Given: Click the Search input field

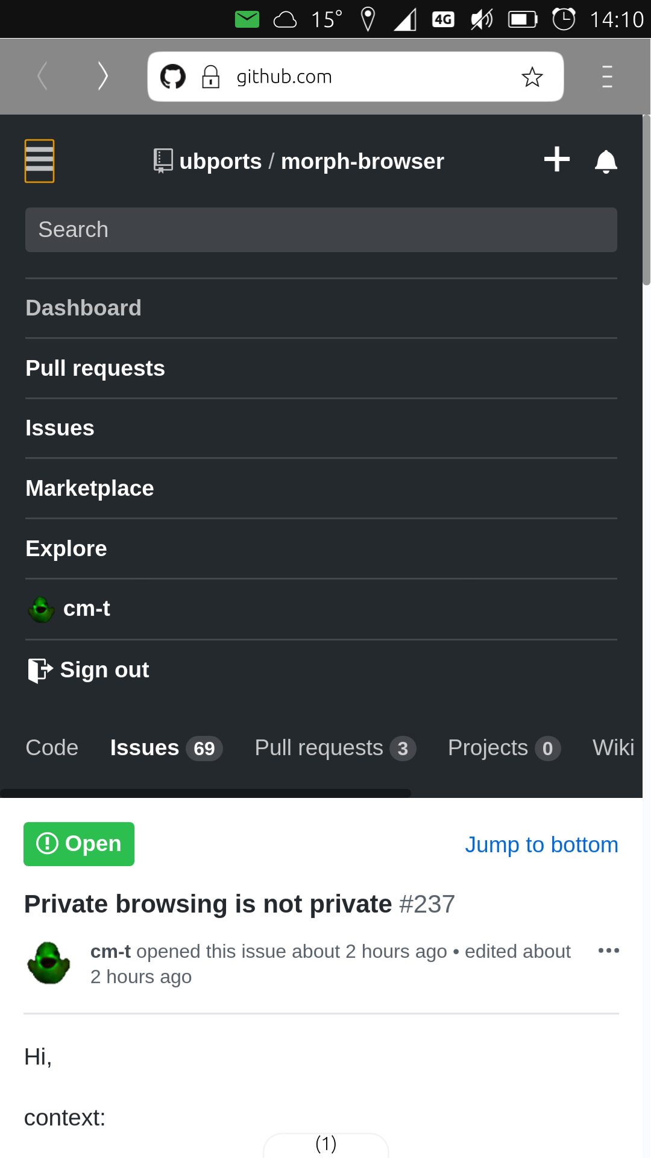Looking at the screenshot, I should (321, 229).
